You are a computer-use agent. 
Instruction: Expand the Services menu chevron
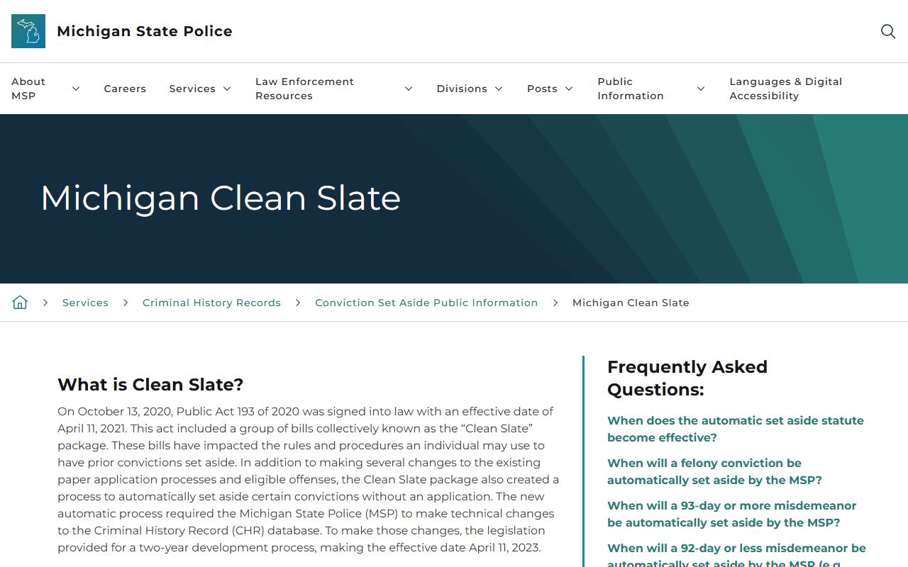(227, 89)
